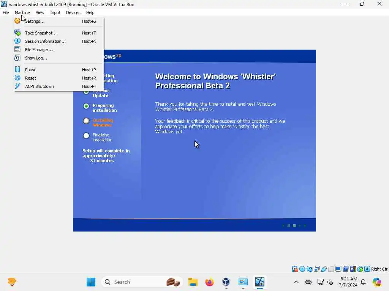Click the display monitor status icon

point(338,269)
